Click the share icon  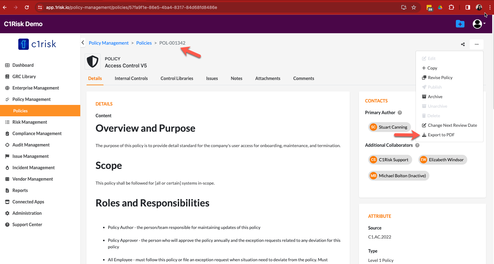point(463,44)
